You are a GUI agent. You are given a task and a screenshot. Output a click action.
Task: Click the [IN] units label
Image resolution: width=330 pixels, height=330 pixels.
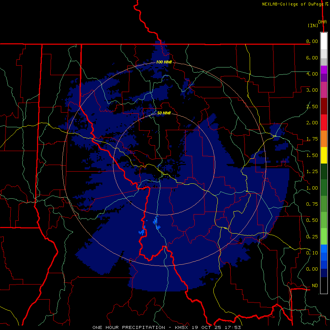313,25
